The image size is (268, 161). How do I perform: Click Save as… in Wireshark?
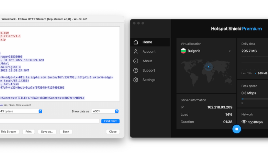click(x=47, y=132)
